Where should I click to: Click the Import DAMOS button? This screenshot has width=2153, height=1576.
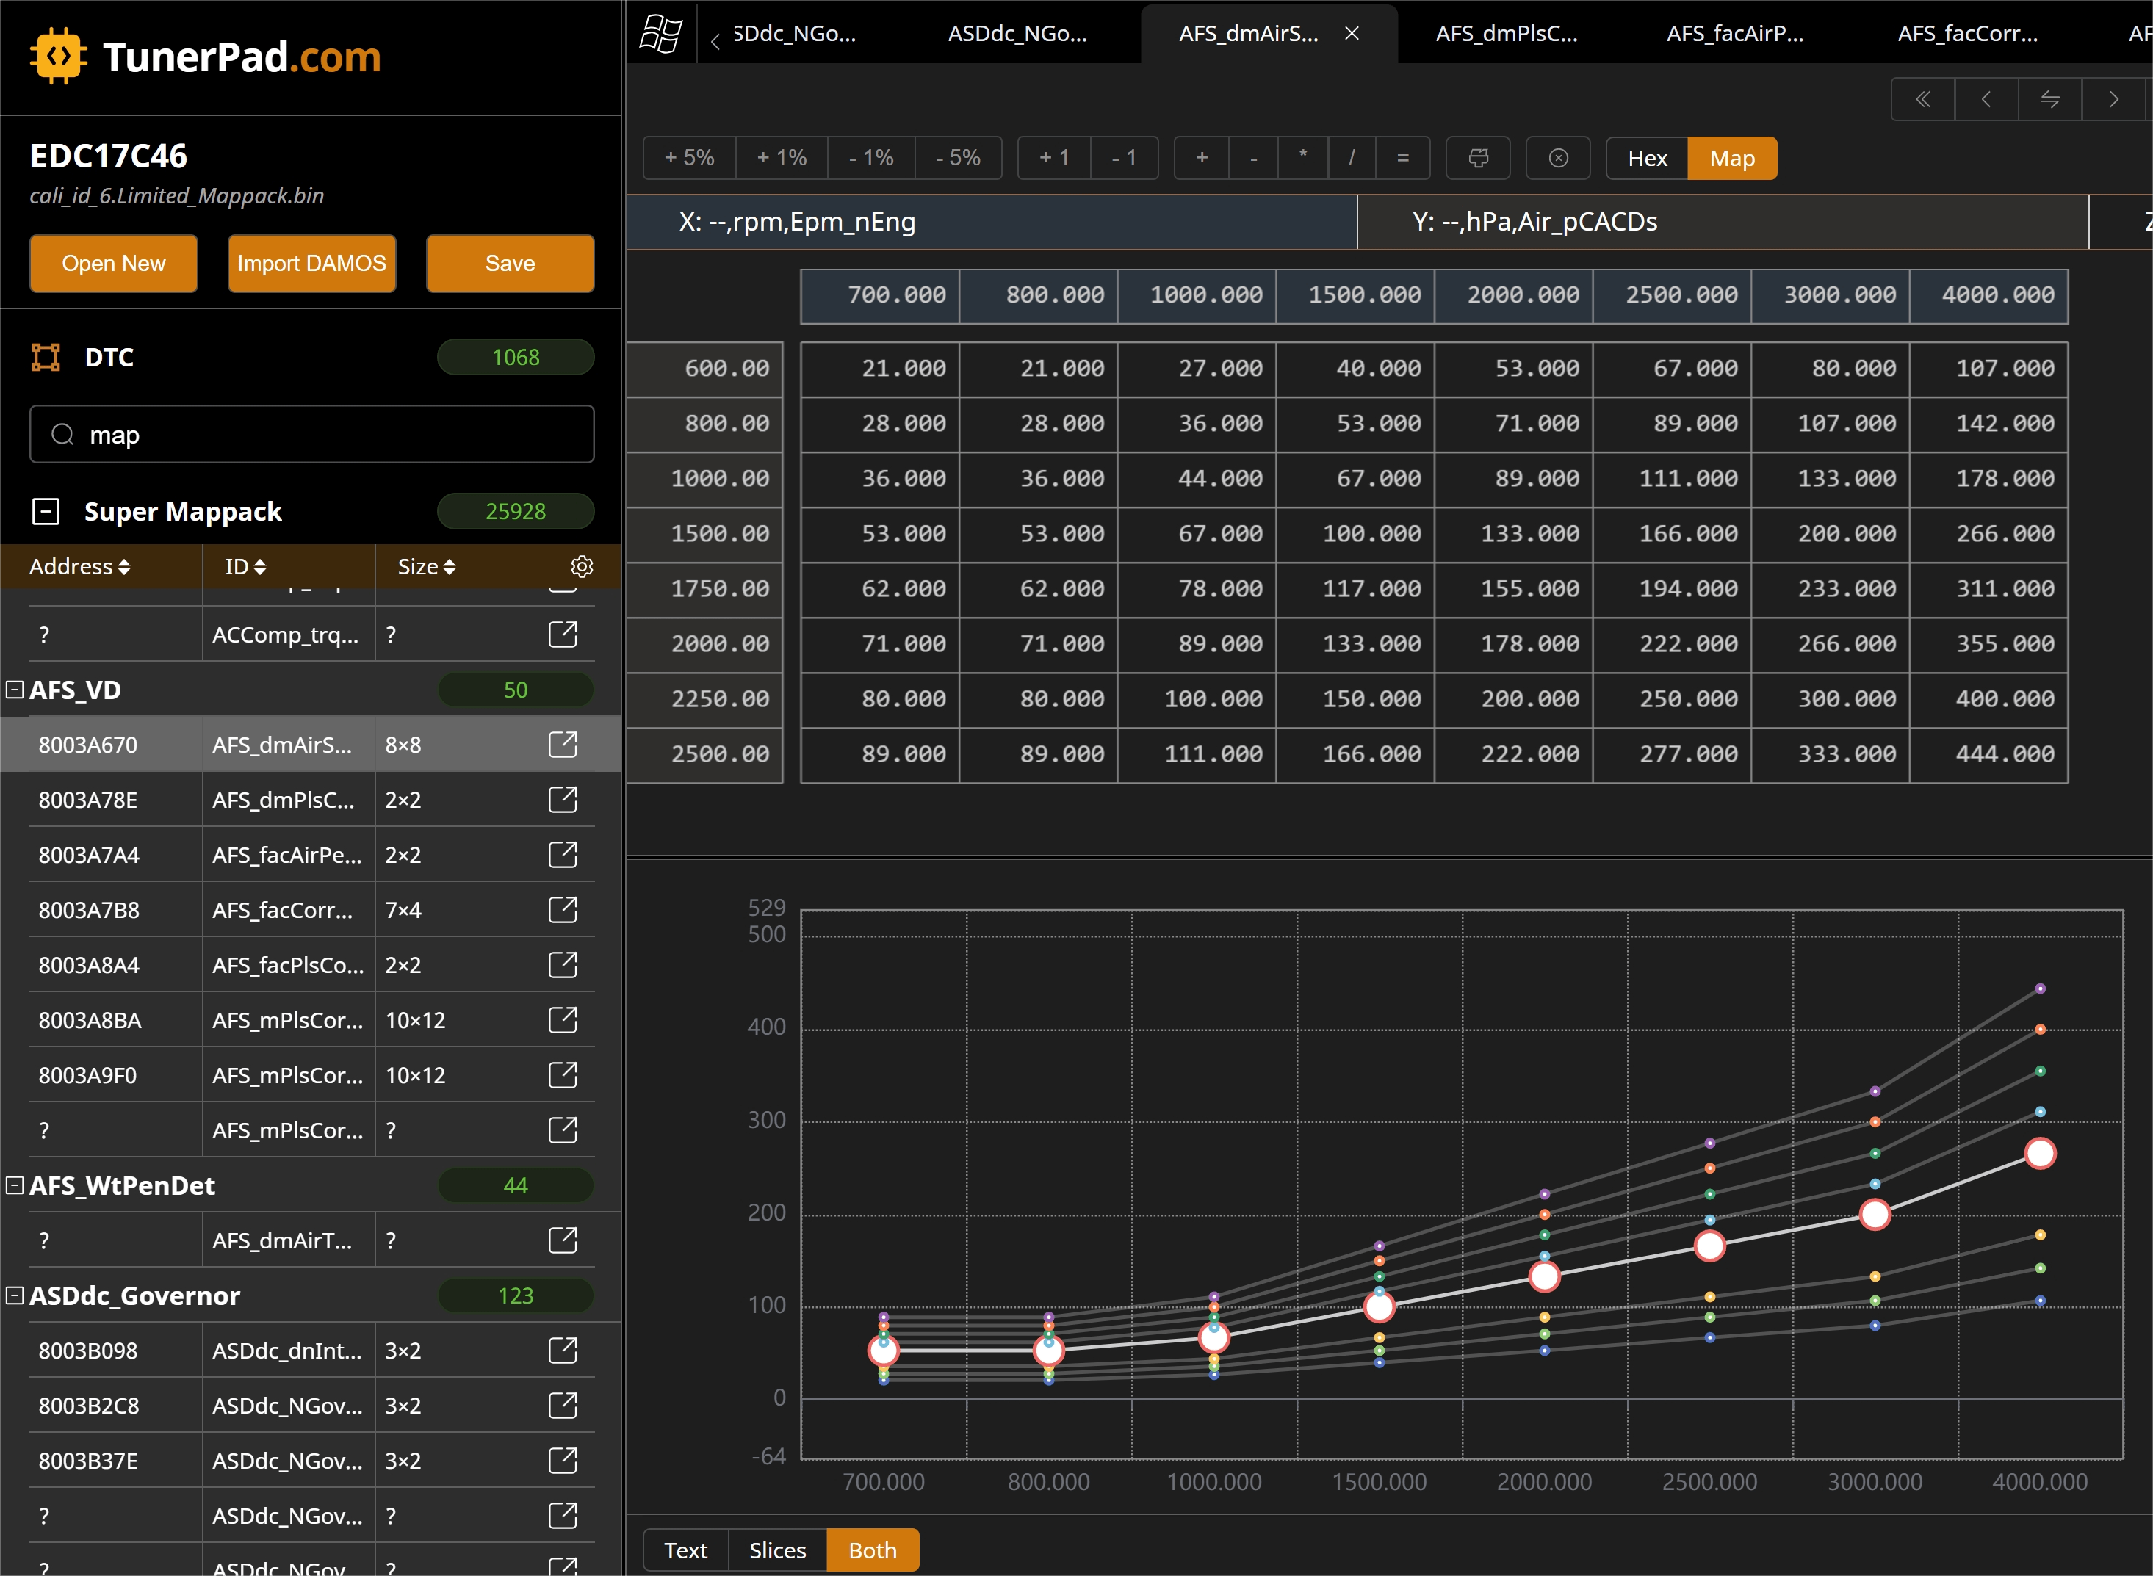(x=311, y=264)
